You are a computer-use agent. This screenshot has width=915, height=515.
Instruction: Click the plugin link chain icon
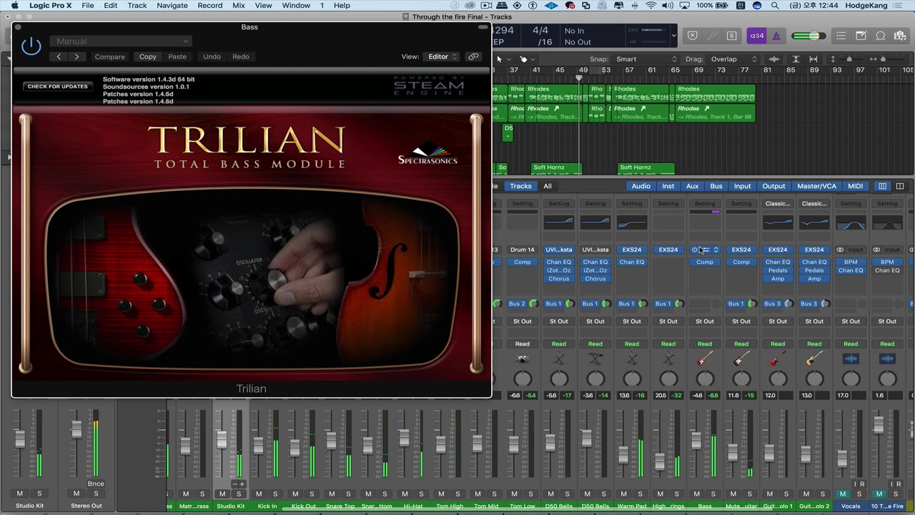pos(473,57)
